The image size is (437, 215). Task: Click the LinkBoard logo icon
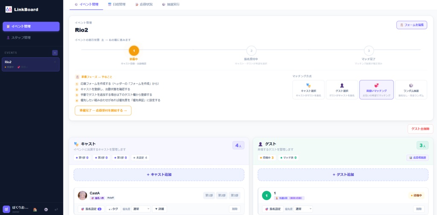click(x=9, y=9)
